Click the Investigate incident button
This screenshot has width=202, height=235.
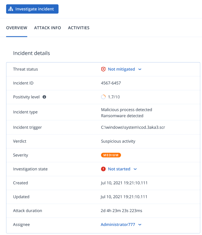pyautogui.click(x=32, y=9)
